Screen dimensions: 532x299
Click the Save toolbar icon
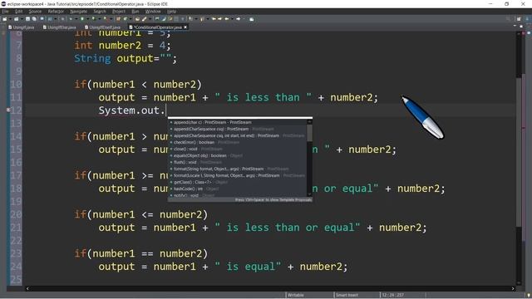click(27, 19)
